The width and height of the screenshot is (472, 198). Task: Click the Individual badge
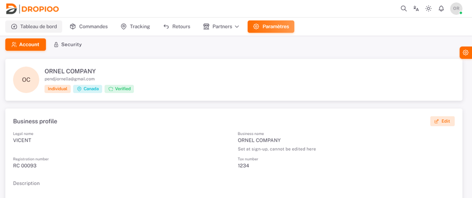click(x=57, y=89)
